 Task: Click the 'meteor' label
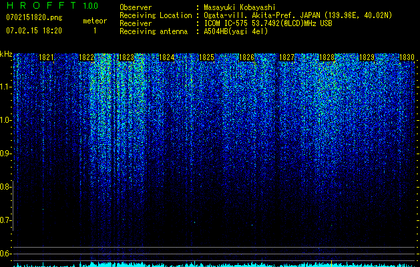(95, 21)
